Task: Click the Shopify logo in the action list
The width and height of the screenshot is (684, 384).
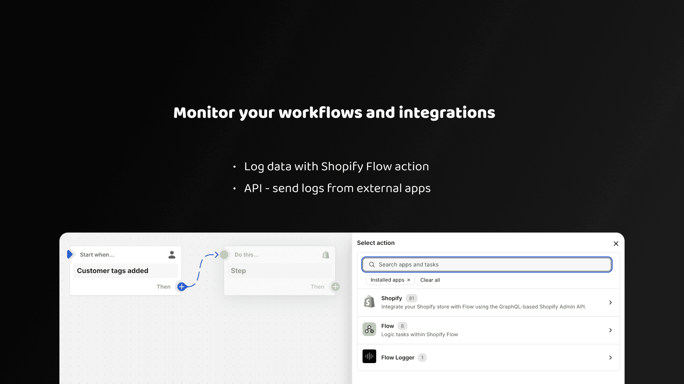Action: (x=369, y=302)
